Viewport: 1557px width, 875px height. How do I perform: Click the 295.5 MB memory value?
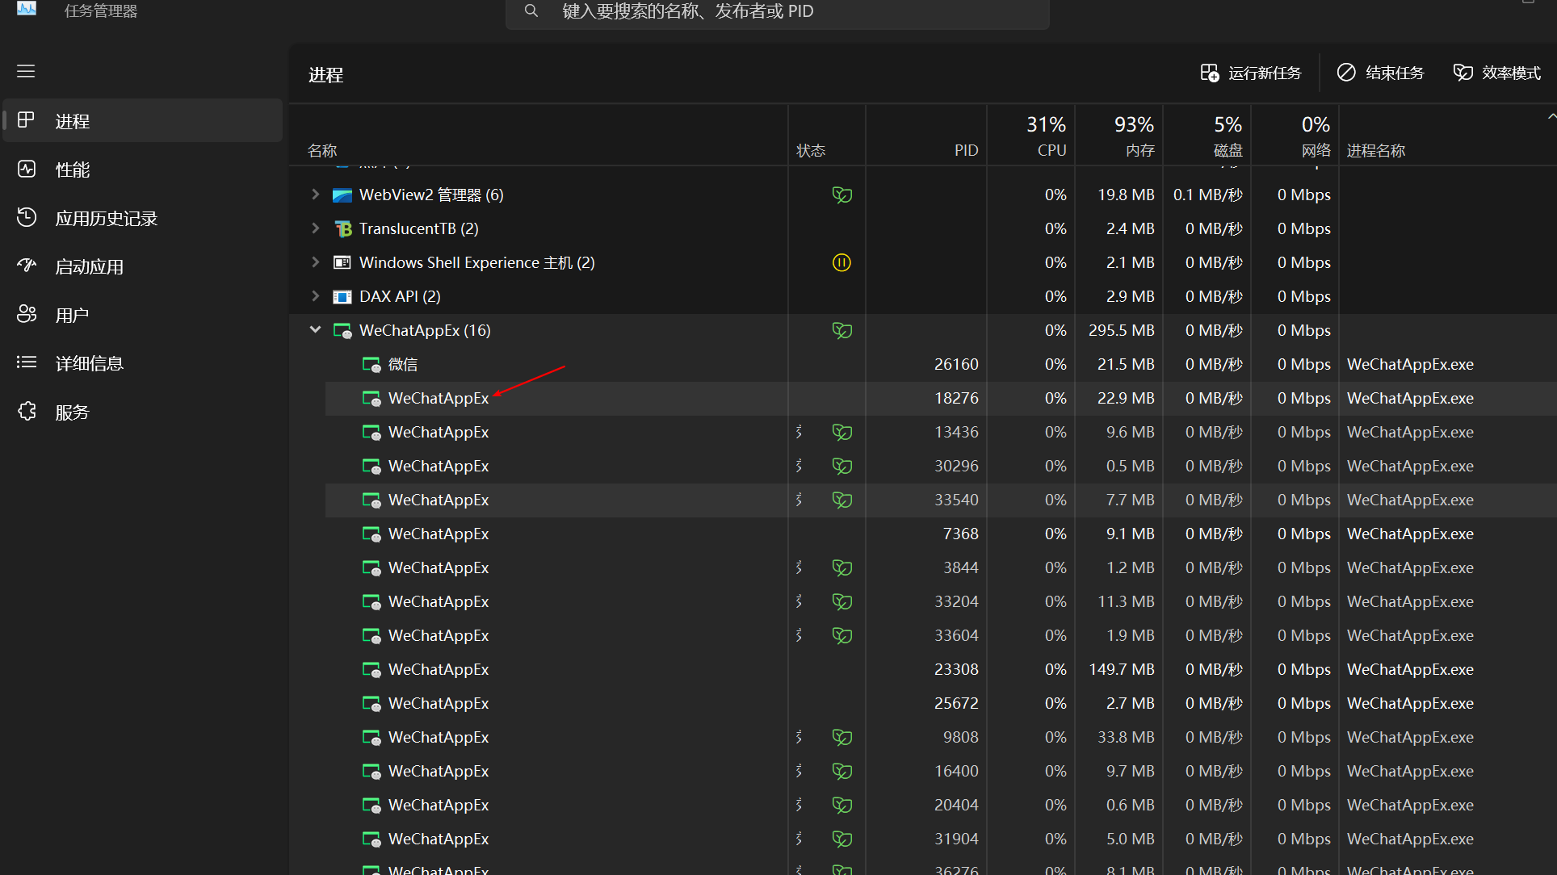pos(1121,330)
